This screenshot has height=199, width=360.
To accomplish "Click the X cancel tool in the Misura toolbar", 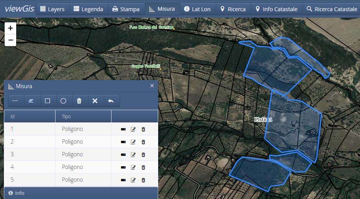I will point(95,101).
